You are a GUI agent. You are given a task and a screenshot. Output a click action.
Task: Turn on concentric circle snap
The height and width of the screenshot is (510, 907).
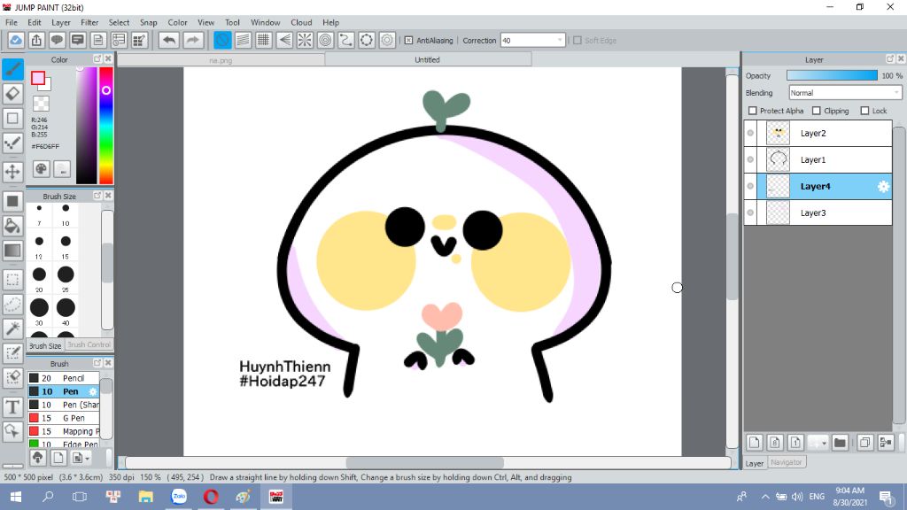point(326,40)
